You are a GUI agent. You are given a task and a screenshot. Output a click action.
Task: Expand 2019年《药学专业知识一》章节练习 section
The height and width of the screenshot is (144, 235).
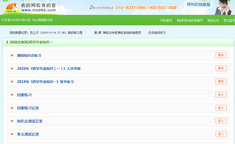pyautogui.click(x=221, y=82)
